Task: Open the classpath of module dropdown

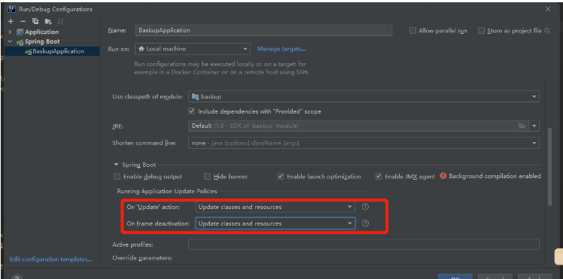Action: pos(364,96)
